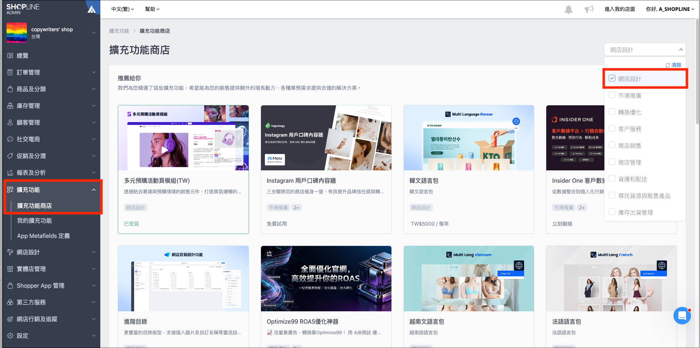Collapse the 擴充功能 menu chevron
The width and height of the screenshot is (700, 348).
tap(94, 190)
